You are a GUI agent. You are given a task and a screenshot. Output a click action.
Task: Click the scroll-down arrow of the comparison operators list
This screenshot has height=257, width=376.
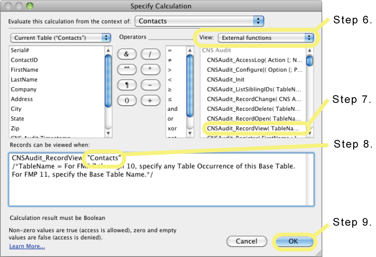tap(190, 133)
